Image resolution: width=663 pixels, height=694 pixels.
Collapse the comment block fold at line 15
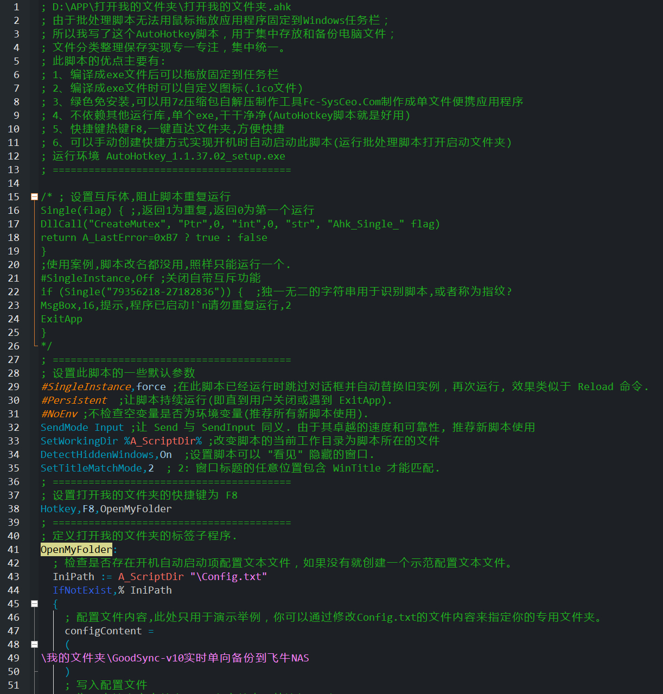tap(34, 196)
